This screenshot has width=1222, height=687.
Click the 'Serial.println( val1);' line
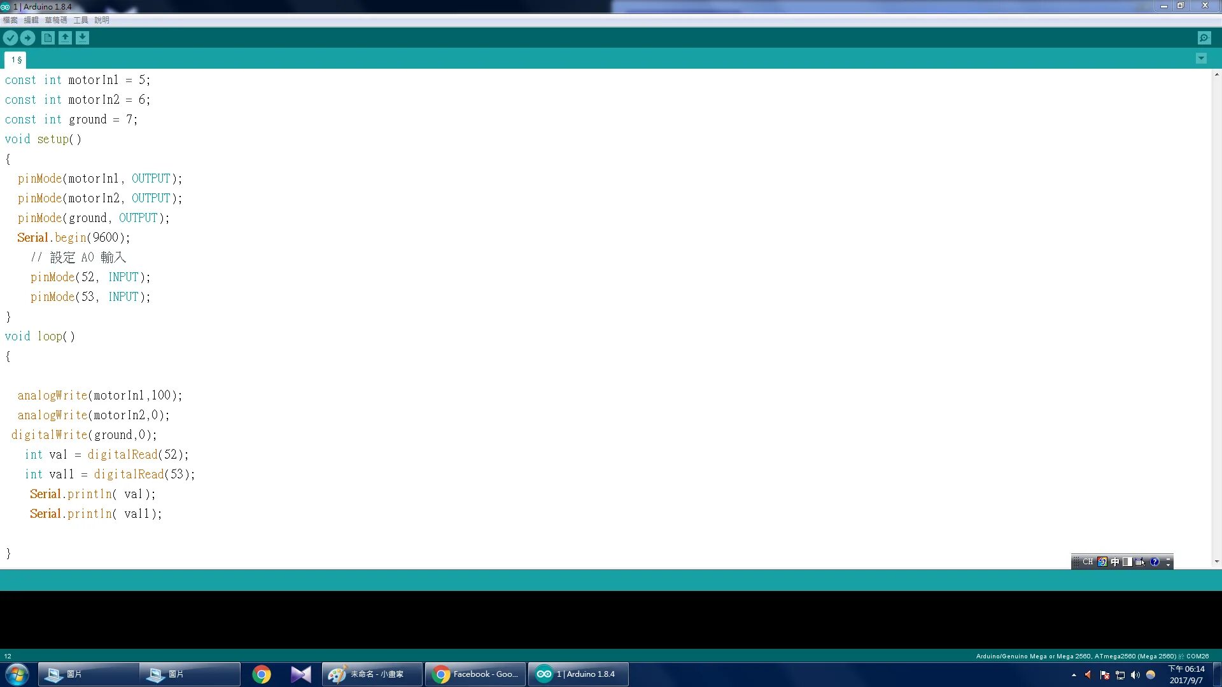[x=96, y=514]
